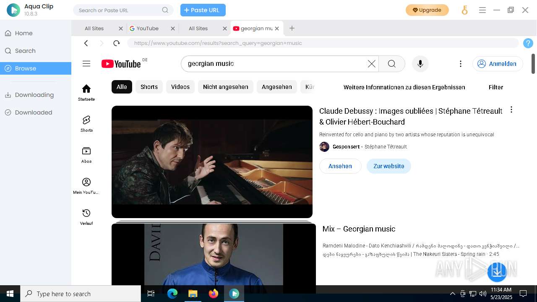Viewport: 537px width, 302px height.
Task: Open the Filter options
Action: tap(496, 87)
